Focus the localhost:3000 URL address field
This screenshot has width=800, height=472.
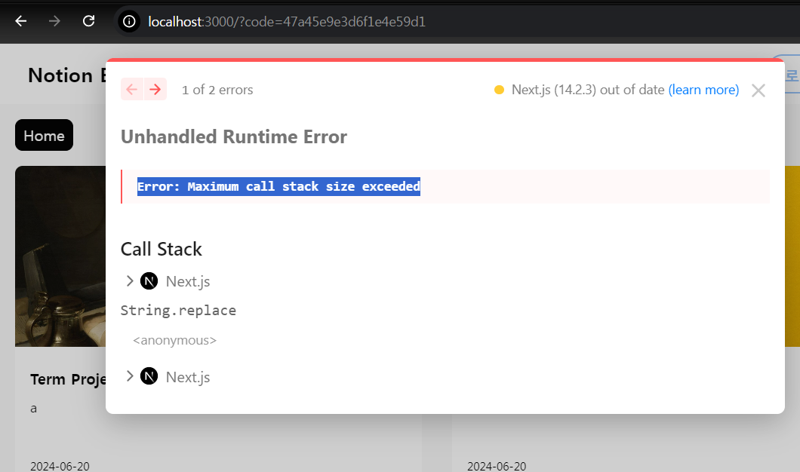(287, 21)
